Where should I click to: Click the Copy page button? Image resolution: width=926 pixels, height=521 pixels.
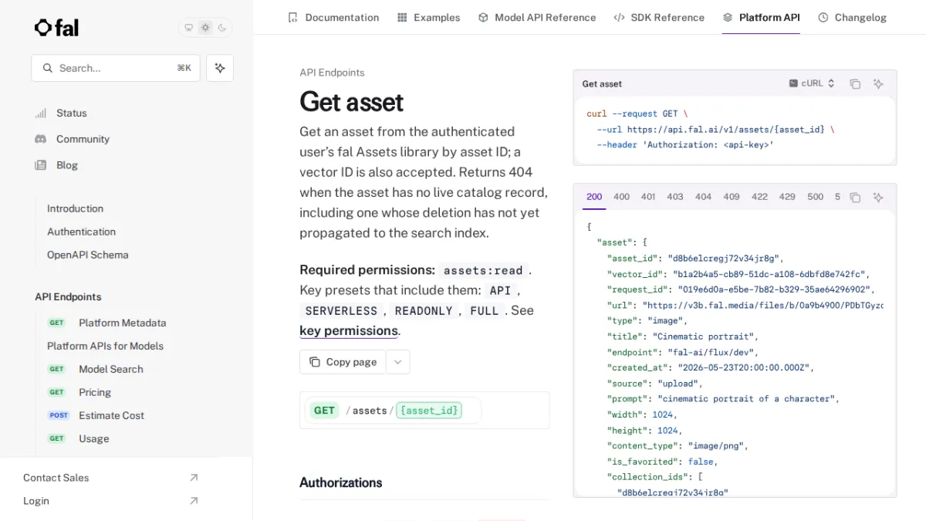pyautogui.click(x=343, y=362)
